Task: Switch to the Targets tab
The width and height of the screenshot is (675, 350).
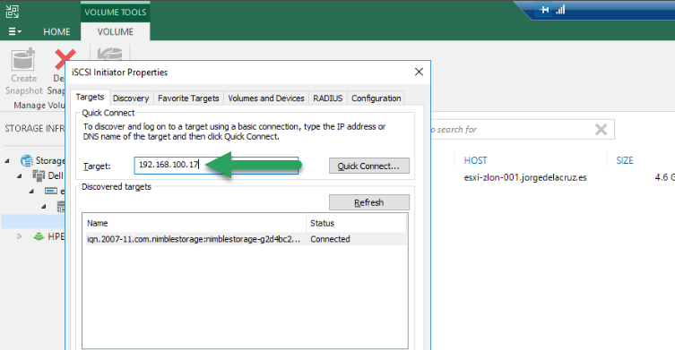Action: click(x=90, y=98)
